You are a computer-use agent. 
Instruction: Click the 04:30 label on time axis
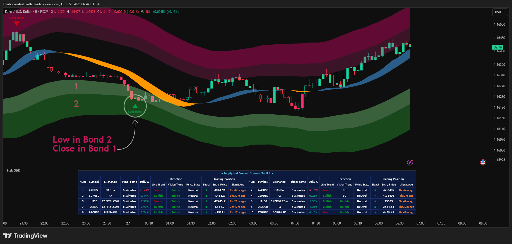click(x=316, y=223)
